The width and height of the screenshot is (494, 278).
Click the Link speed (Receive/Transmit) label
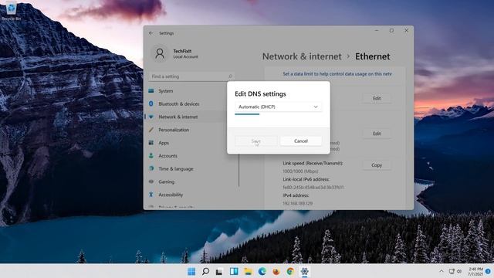click(x=313, y=163)
